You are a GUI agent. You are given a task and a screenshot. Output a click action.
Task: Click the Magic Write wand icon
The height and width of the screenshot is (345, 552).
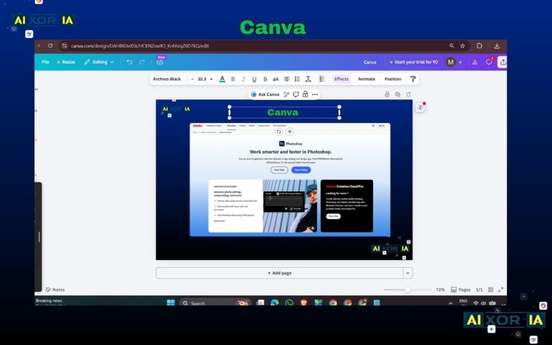tap(286, 94)
